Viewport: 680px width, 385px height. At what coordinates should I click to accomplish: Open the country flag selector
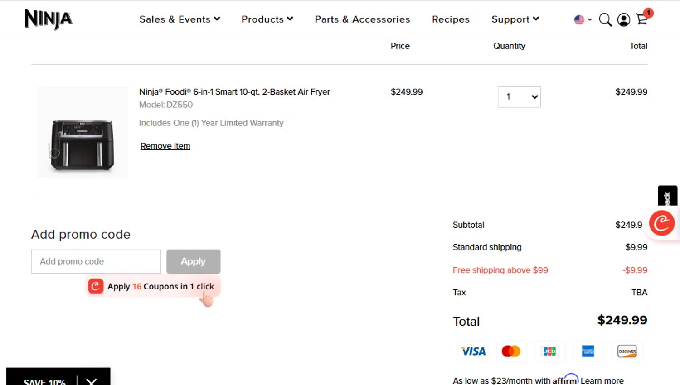583,19
